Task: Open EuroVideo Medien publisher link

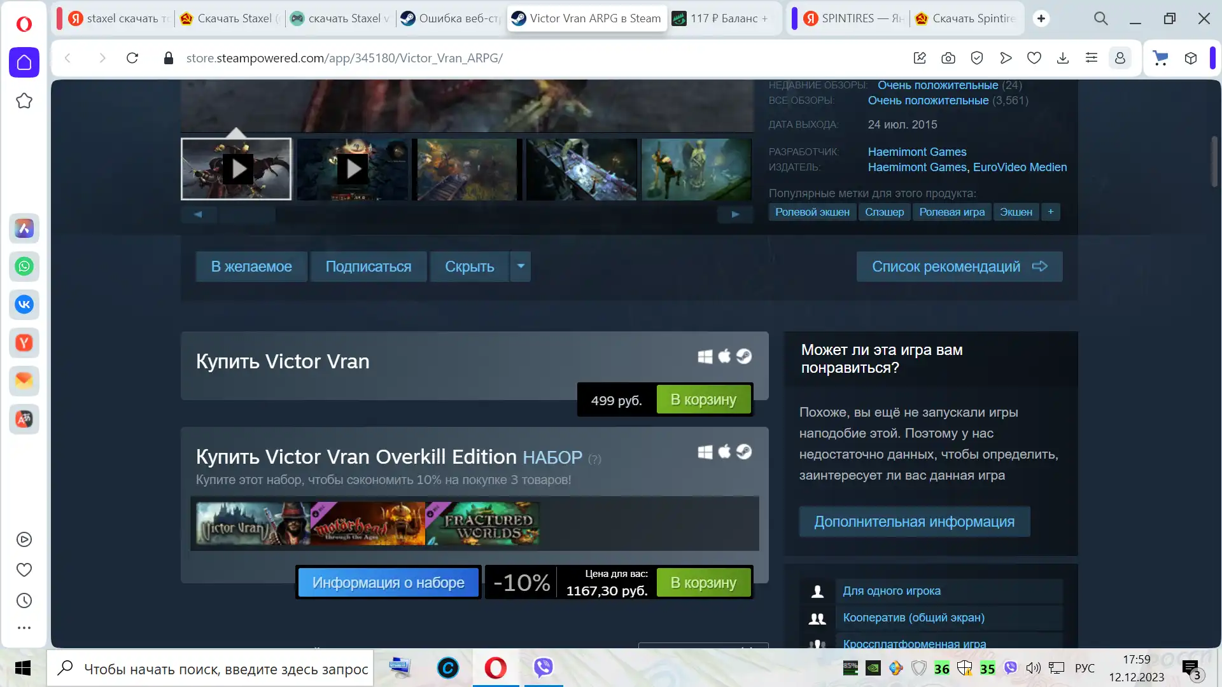Action: pos(1020,167)
